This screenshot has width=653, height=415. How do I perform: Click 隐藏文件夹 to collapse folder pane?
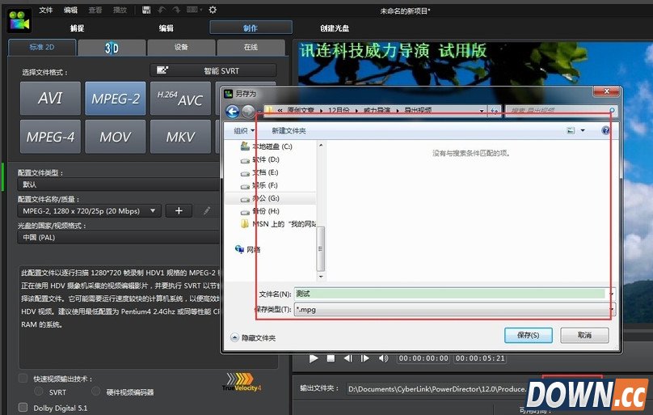[253, 337]
